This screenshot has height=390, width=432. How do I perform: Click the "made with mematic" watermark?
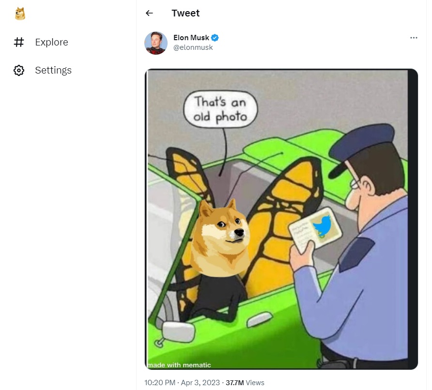(180, 365)
